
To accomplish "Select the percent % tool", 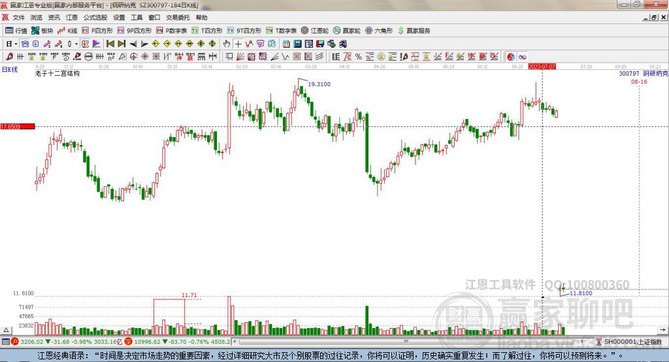I will (359, 56).
